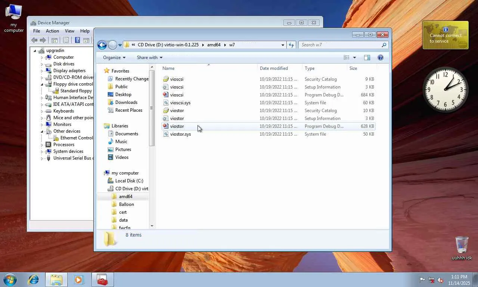Viewport: 478px width, 287px height.
Task: Select the vioscsi Setup Information file
Action: (x=269, y=87)
